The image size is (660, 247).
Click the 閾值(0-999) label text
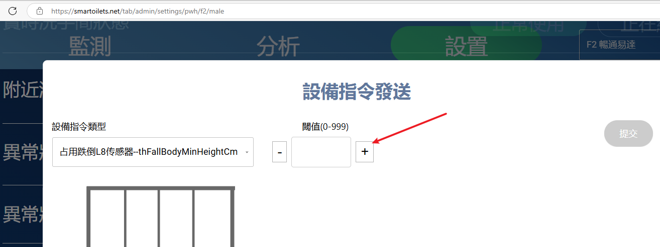coord(325,127)
